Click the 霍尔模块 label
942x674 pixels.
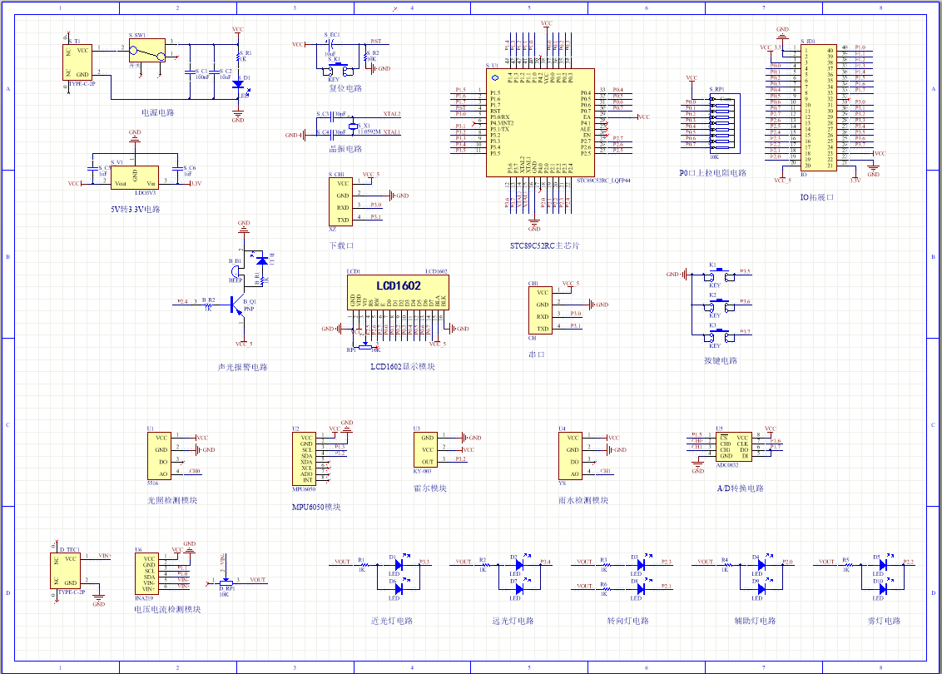(x=430, y=488)
